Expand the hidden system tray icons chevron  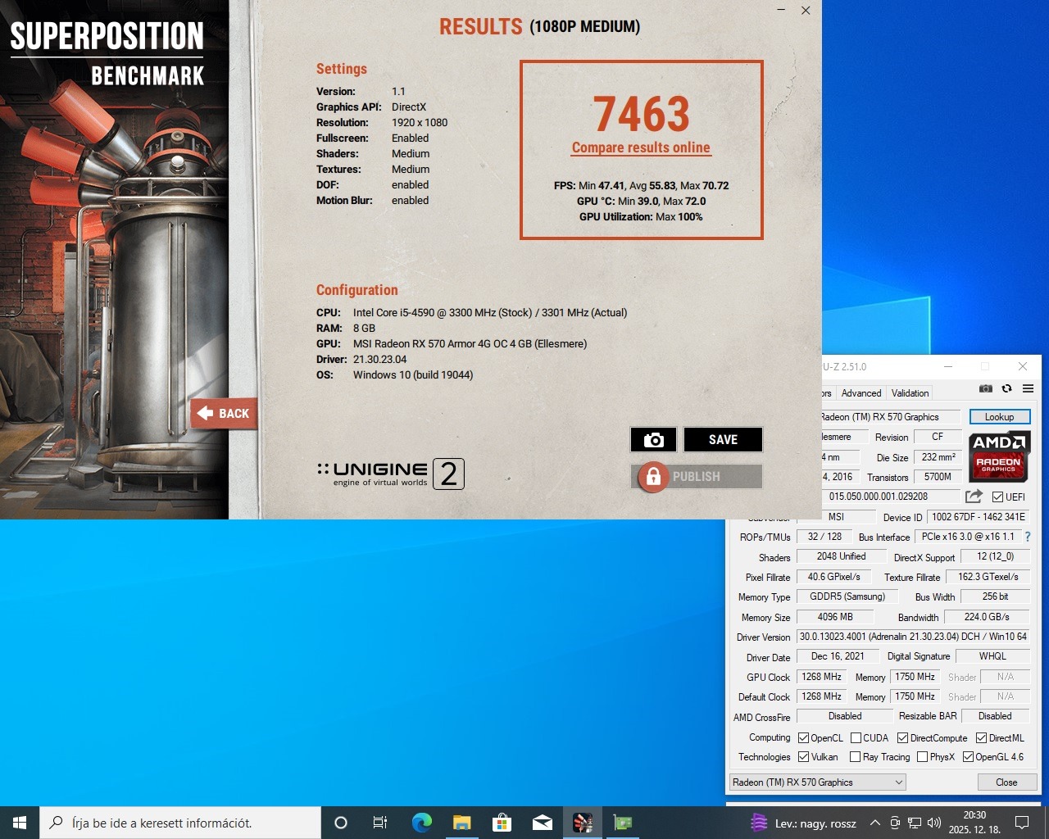coord(874,823)
